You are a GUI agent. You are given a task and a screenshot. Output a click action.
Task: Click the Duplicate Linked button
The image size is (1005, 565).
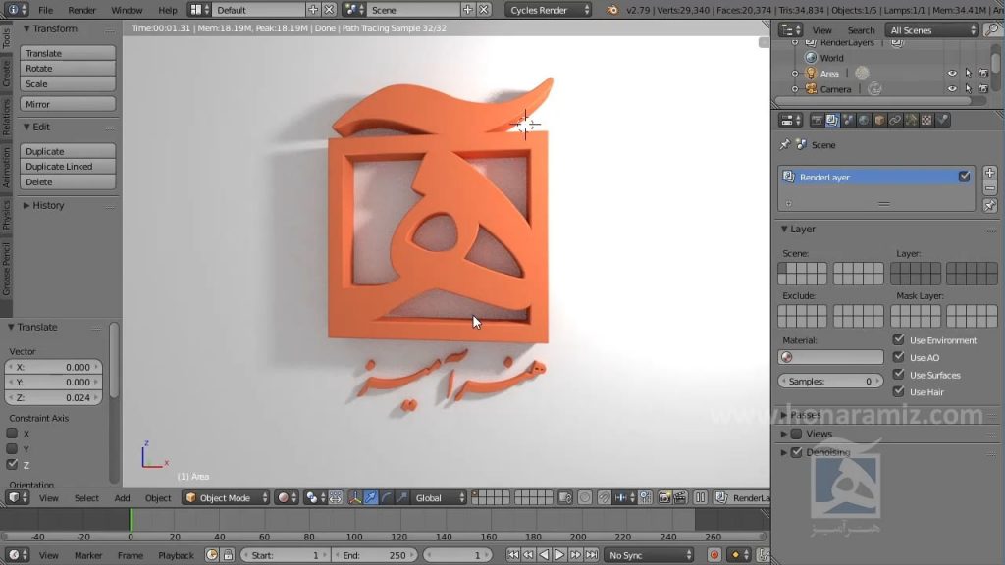coord(68,166)
